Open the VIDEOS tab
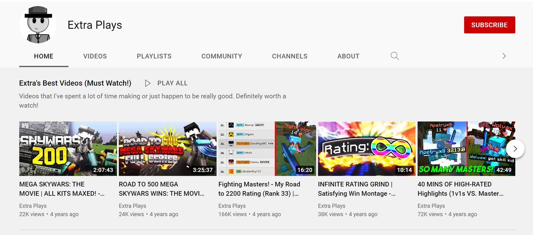This screenshot has width=533, height=235. pyautogui.click(x=95, y=56)
